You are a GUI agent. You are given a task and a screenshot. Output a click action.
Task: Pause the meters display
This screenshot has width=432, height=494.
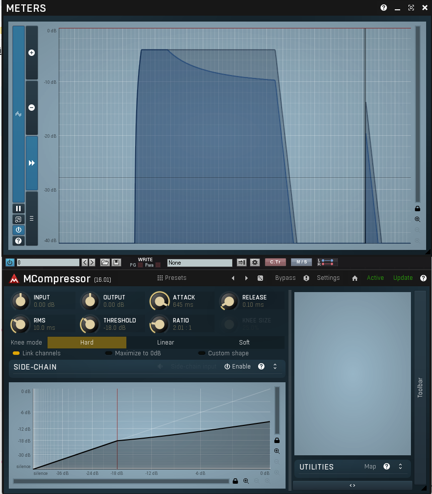point(18,209)
